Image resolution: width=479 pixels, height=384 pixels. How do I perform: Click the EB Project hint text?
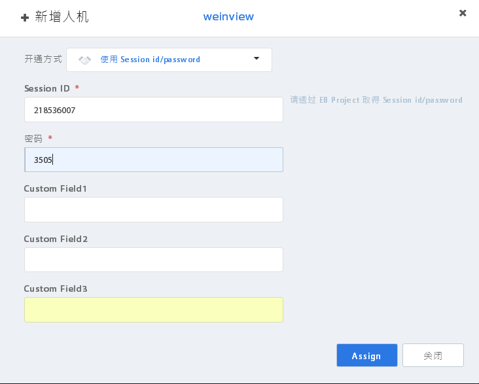coord(376,100)
